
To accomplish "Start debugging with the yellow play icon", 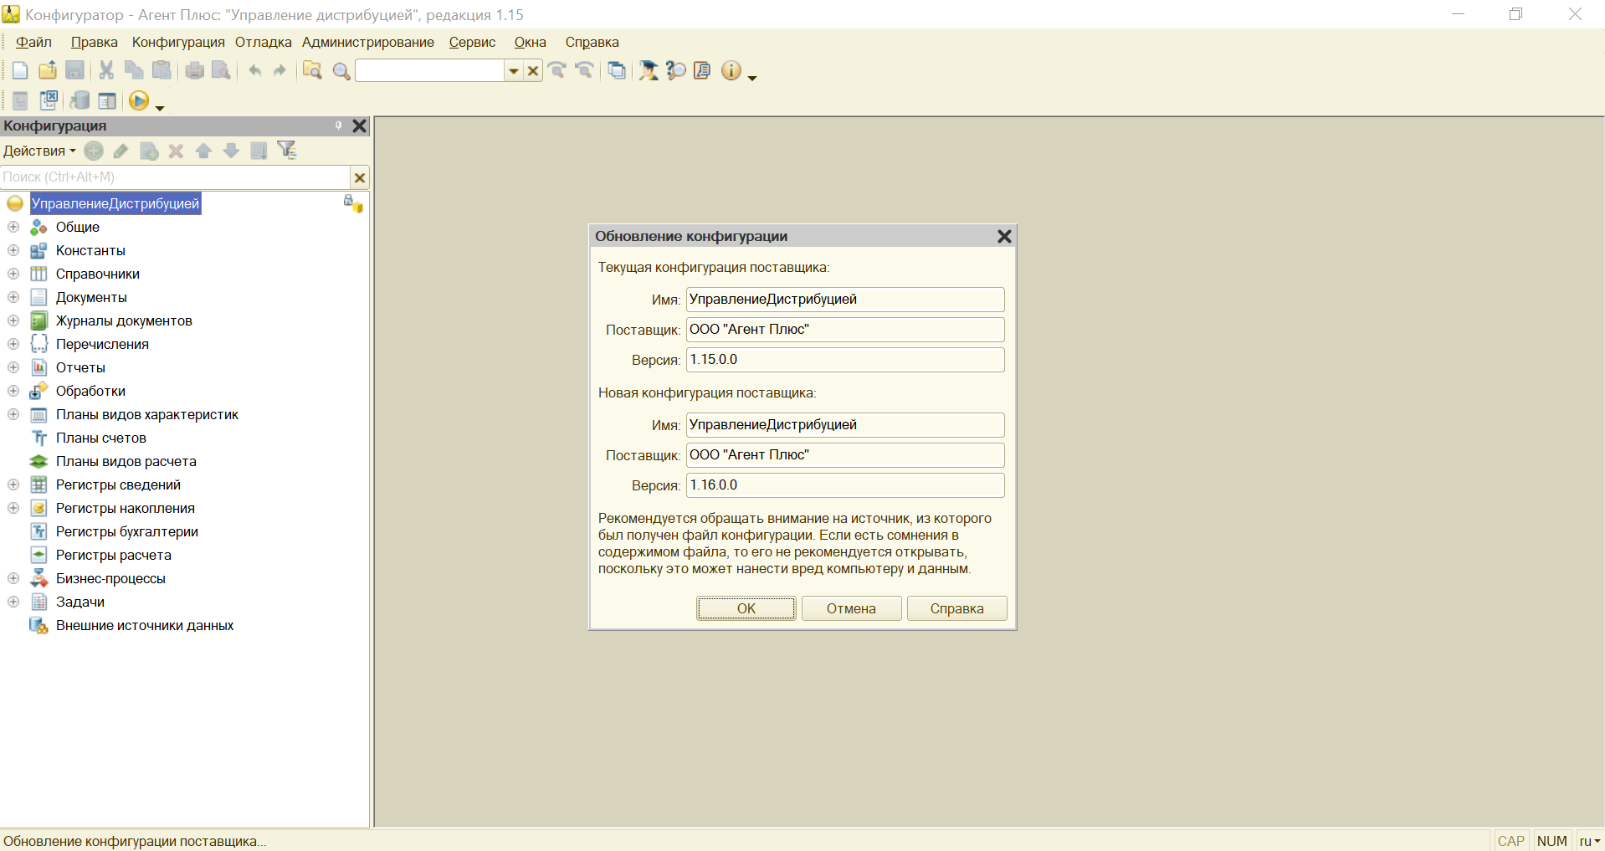I will pyautogui.click(x=139, y=100).
